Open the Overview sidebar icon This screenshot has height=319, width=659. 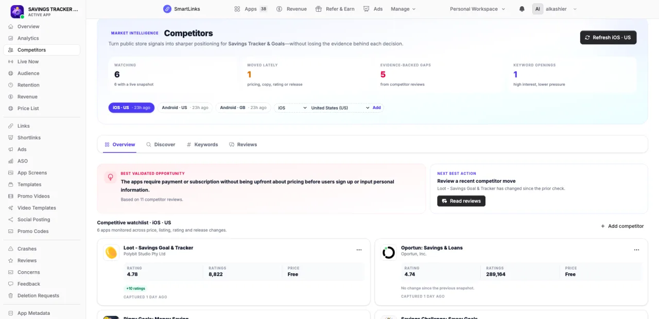11,26
